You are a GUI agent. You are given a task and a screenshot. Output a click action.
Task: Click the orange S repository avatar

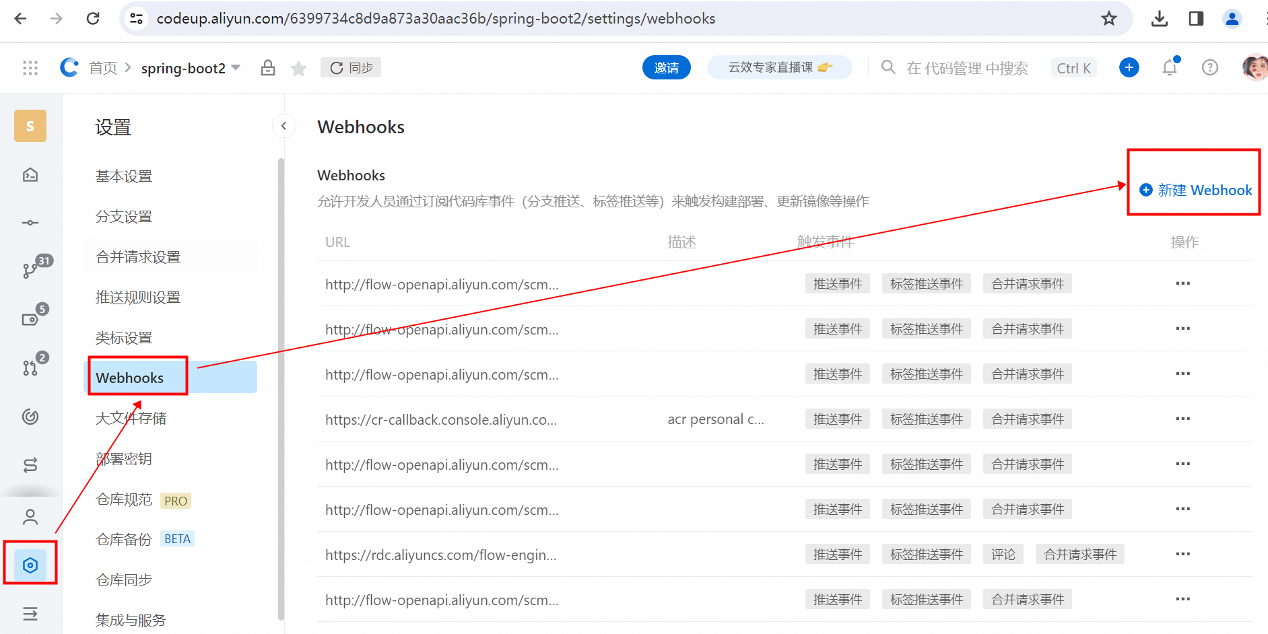(x=30, y=126)
